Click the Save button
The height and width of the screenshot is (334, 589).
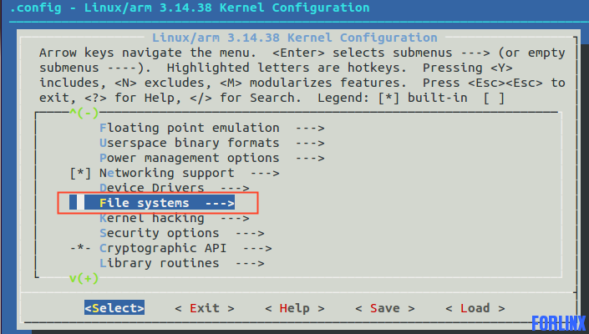point(384,308)
